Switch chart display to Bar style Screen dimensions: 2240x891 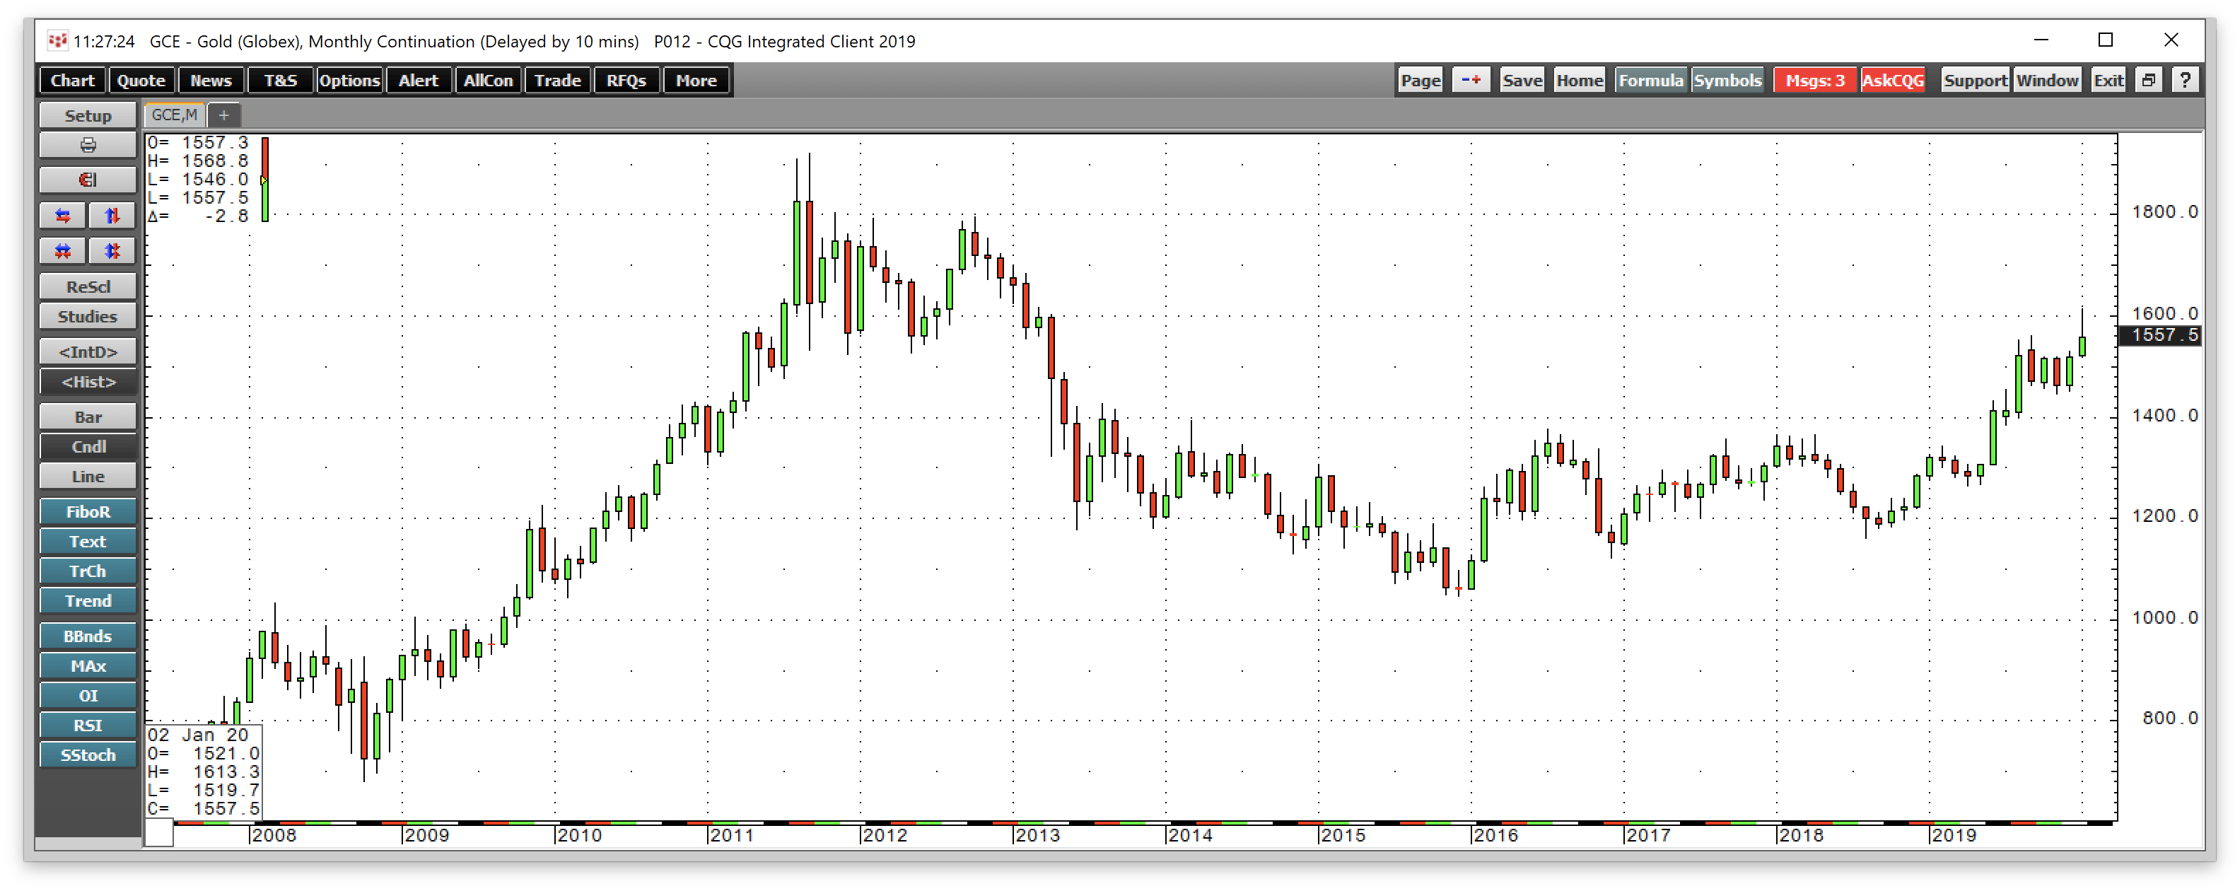click(87, 417)
